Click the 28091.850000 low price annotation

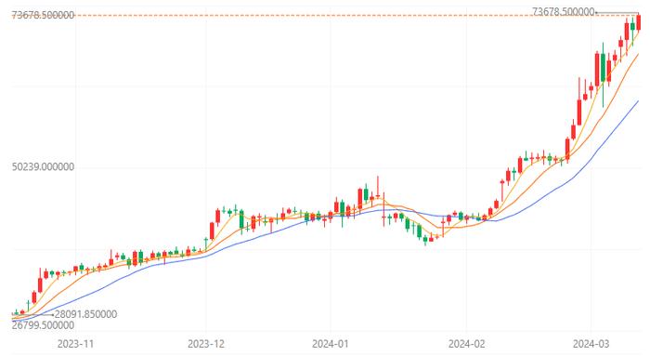(x=85, y=314)
